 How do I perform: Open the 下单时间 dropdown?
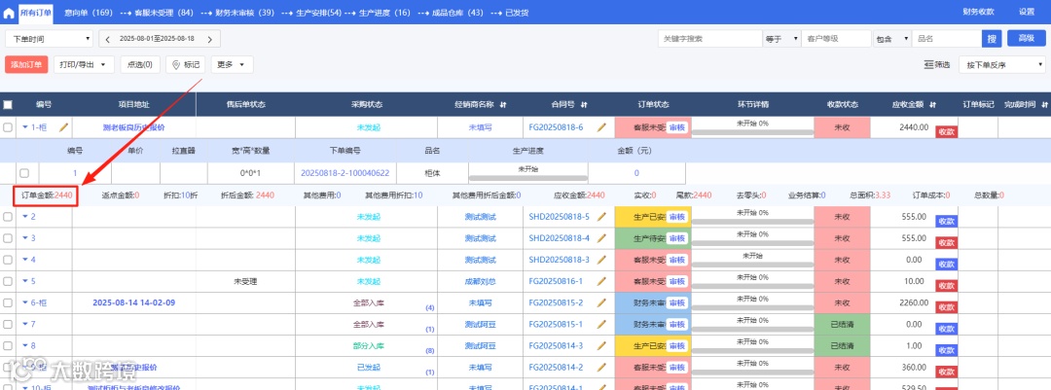click(49, 39)
